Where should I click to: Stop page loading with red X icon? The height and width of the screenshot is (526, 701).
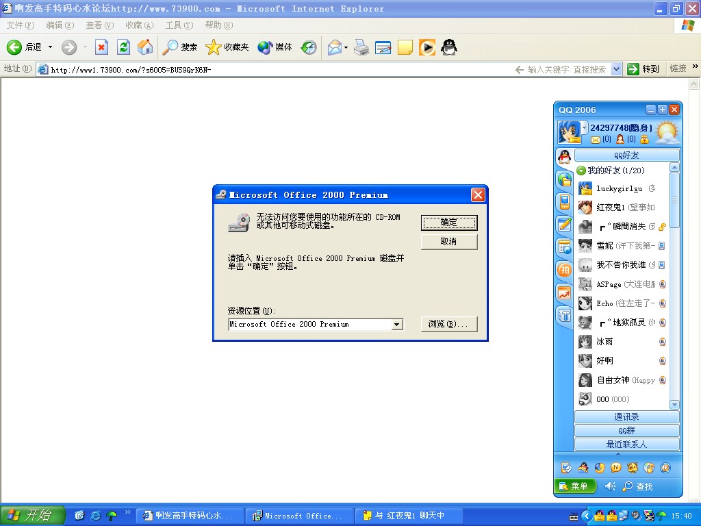pos(101,47)
